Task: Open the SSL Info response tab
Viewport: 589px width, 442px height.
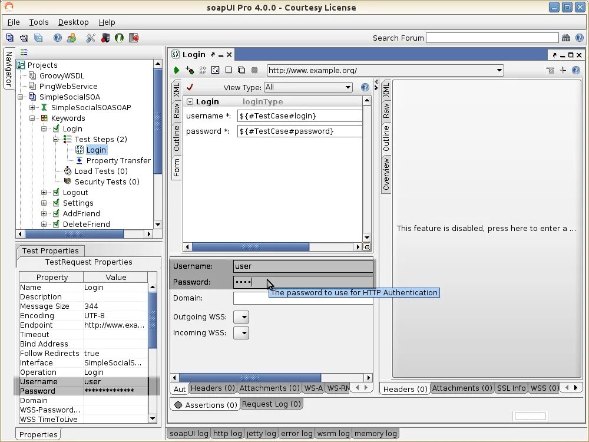Action: [511, 388]
